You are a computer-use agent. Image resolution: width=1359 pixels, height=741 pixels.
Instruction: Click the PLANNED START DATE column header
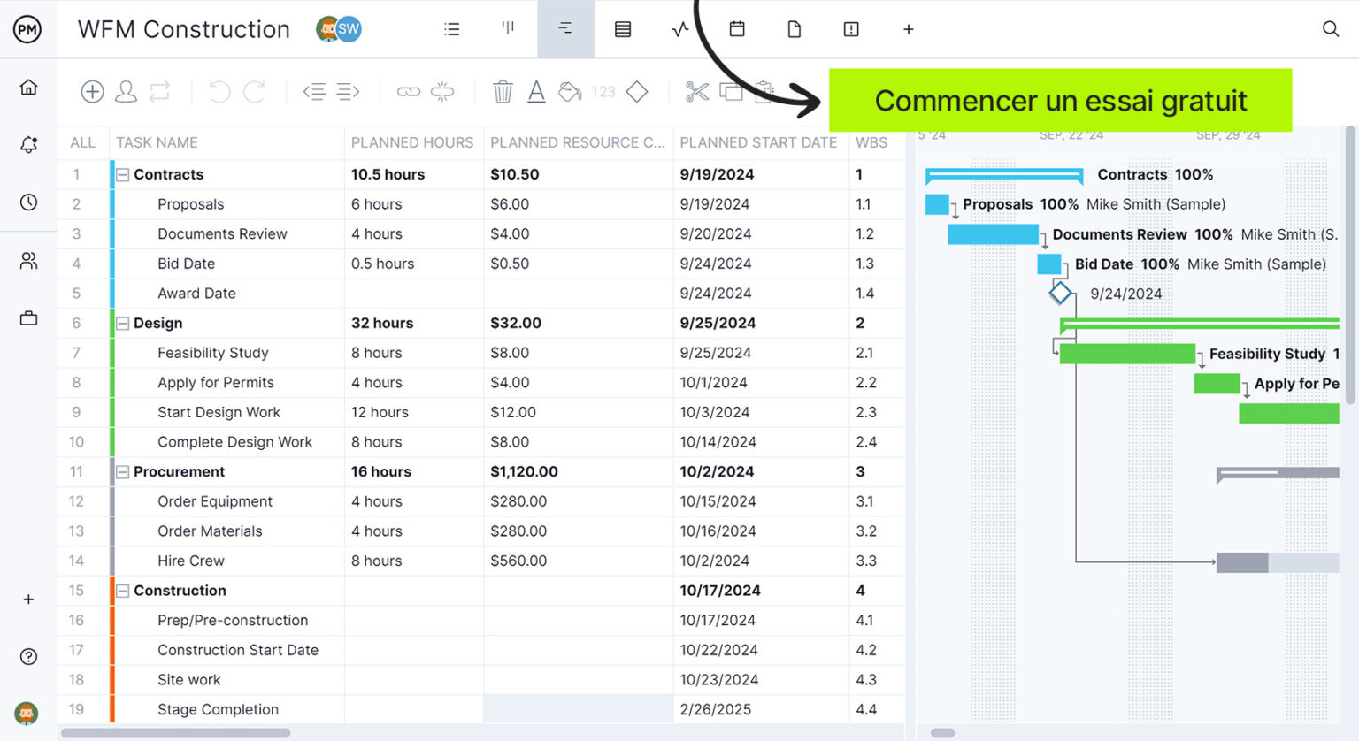[x=758, y=142]
